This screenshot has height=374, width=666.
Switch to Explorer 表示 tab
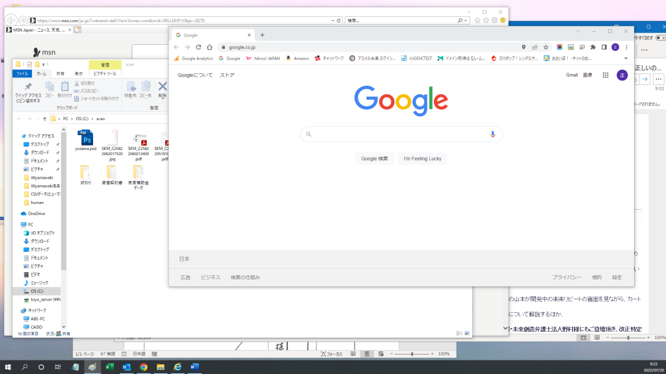click(x=79, y=73)
